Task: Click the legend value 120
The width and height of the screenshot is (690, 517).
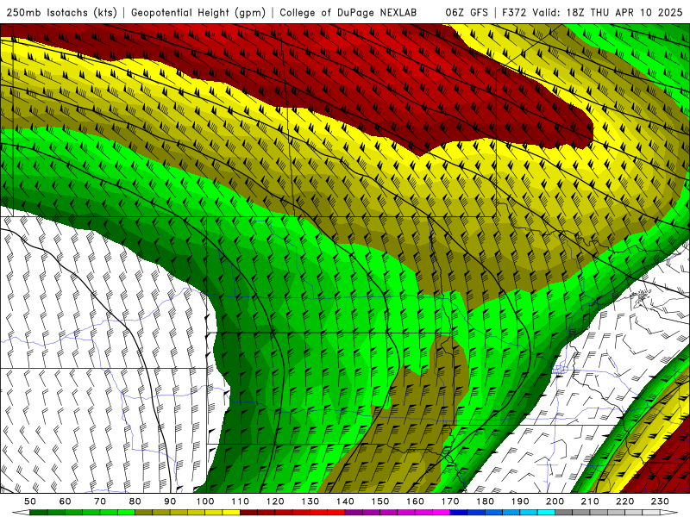Action: [x=275, y=501]
